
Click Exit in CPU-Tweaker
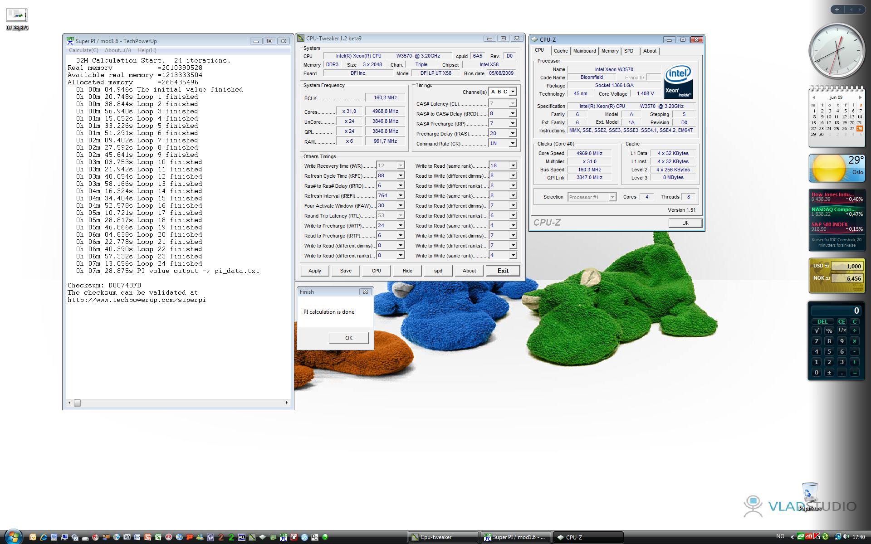tap(503, 271)
